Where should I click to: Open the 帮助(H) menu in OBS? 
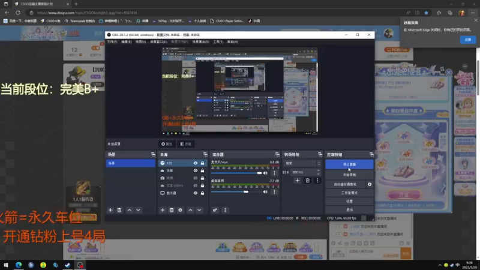point(233,42)
